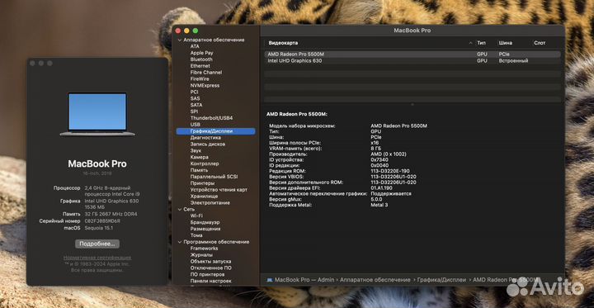Toggle sort direction arrow in Видеокарта header
The height and width of the screenshot is (308, 594).
[x=471, y=43]
